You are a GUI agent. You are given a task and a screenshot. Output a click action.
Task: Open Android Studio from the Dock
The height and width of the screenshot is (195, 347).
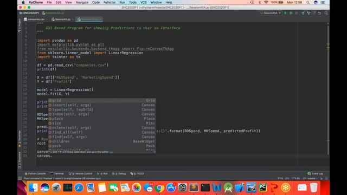(228, 187)
